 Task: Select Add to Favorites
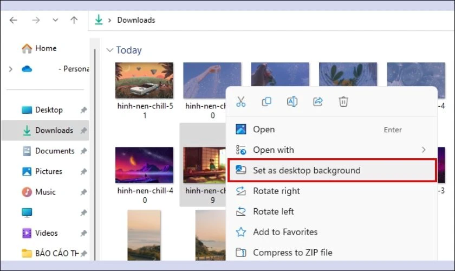pos(285,232)
